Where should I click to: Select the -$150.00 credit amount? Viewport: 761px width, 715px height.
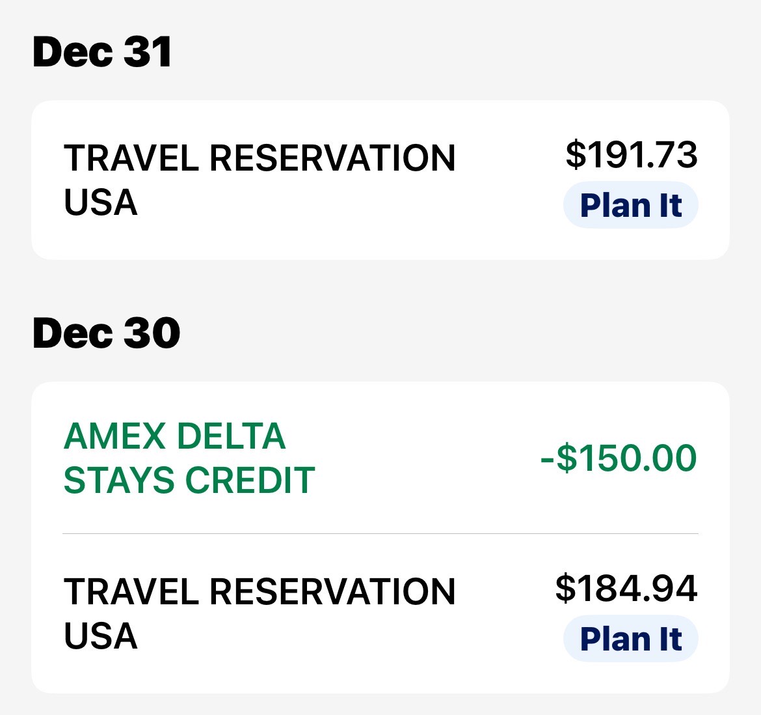tap(619, 458)
